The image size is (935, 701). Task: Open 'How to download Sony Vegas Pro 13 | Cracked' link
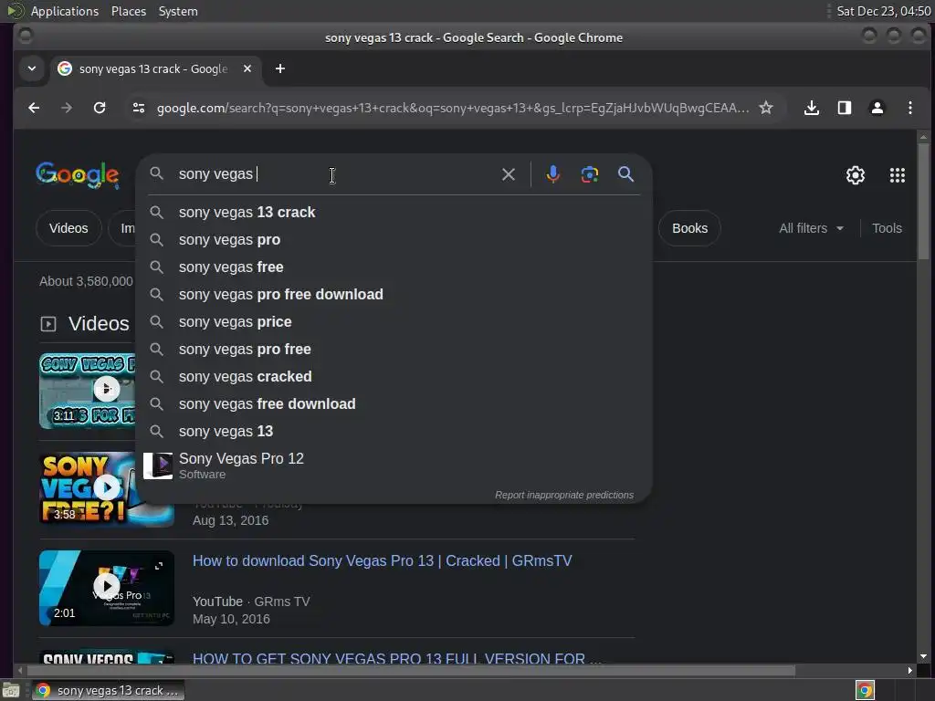point(382,561)
